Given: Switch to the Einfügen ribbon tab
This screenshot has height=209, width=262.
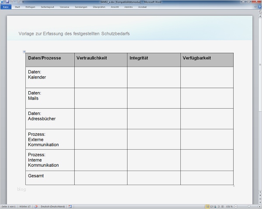Looking at the screenshot, I should click(x=30, y=7).
